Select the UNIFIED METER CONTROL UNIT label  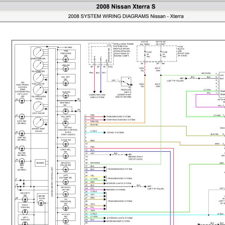52,182
